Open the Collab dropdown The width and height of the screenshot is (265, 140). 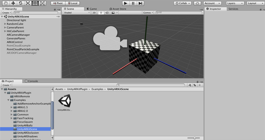pyautogui.click(x=182, y=3)
